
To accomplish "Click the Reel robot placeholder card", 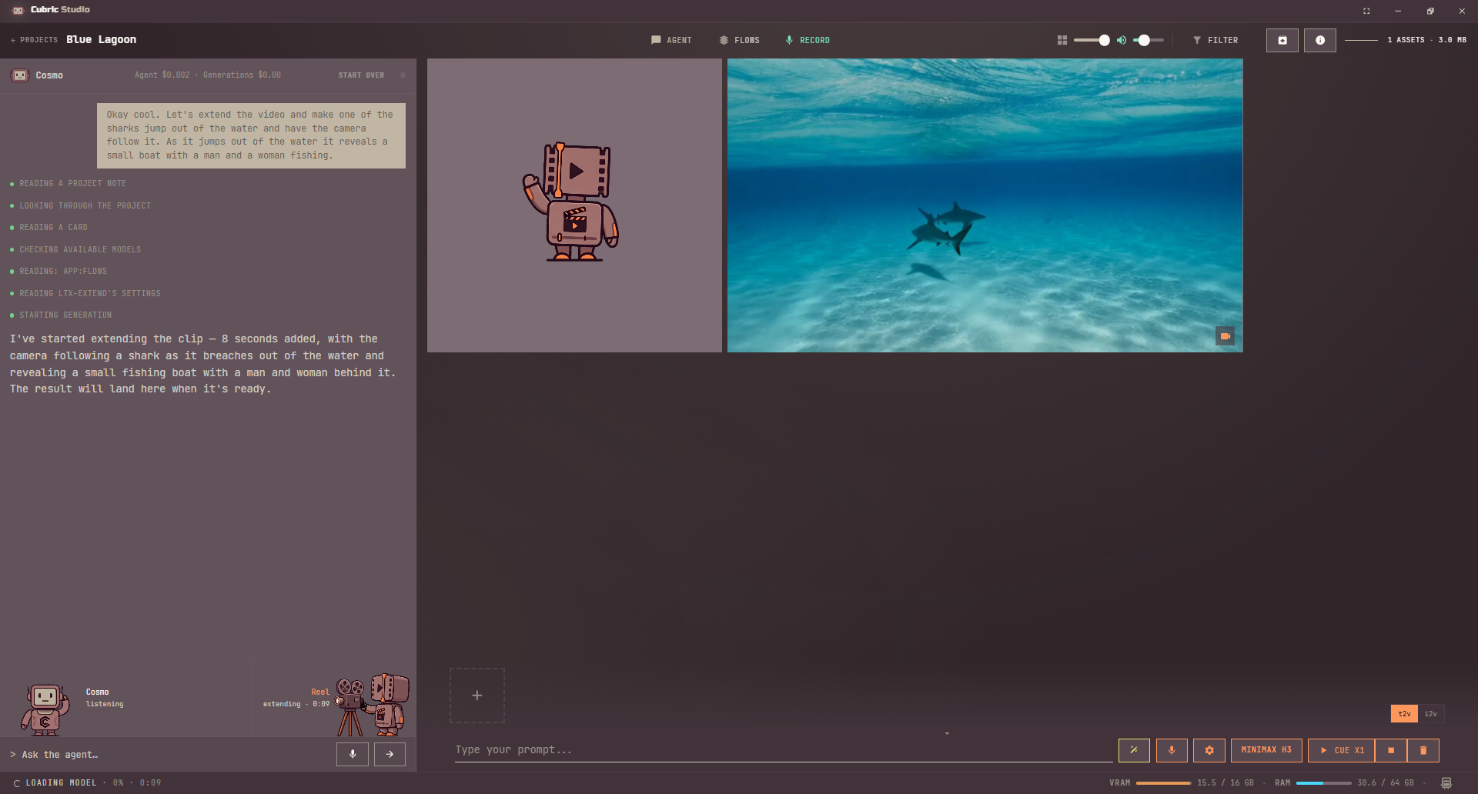I will pyautogui.click(x=574, y=205).
